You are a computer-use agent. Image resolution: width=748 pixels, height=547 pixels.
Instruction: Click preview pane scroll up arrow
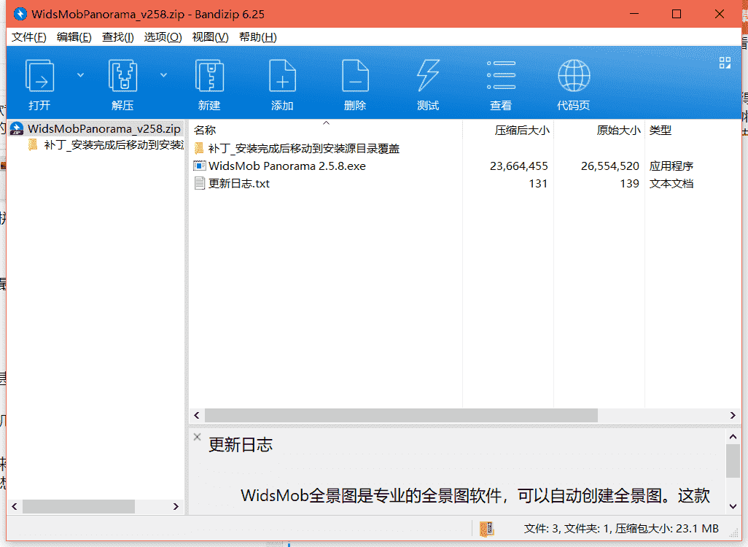tap(733, 437)
